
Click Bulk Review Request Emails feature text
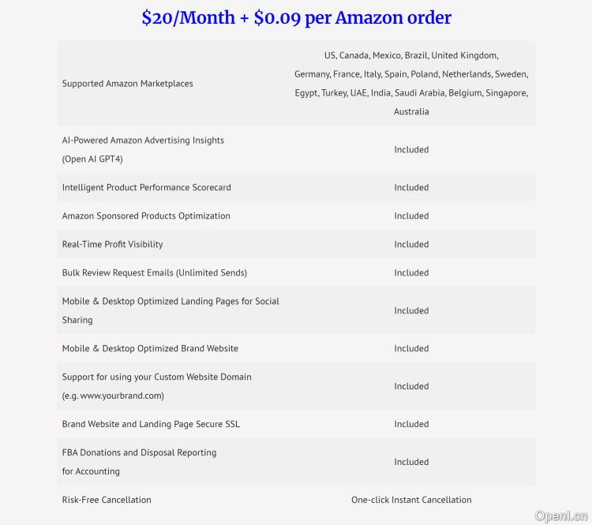pos(154,273)
